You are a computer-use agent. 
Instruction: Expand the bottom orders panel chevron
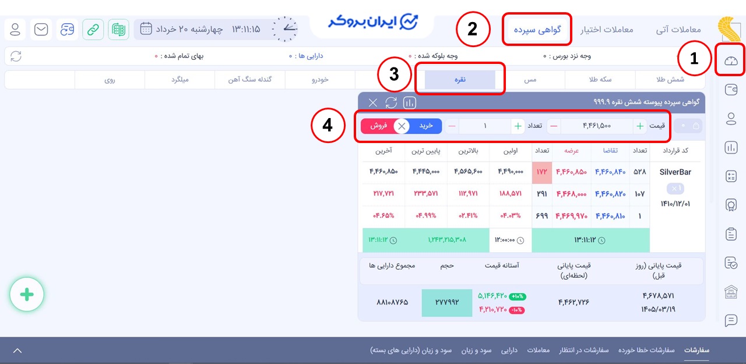pyautogui.click(x=17, y=351)
